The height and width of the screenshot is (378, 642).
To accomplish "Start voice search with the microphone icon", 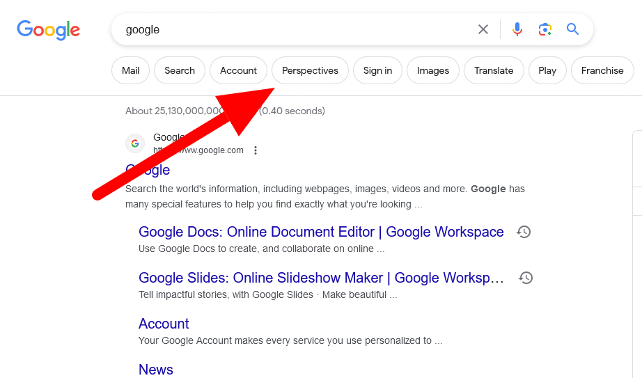I will (x=517, y=29).
